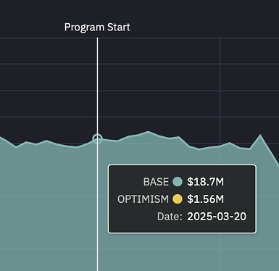Click the Date: label in tooltip

click(x=170, y=217)
